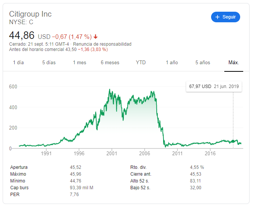Select the 5 días range tab
This screenshot has height=207, width=253.
click(49, 63)
